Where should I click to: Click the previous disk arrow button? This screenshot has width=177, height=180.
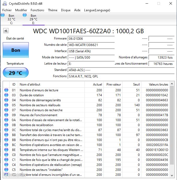6,31
